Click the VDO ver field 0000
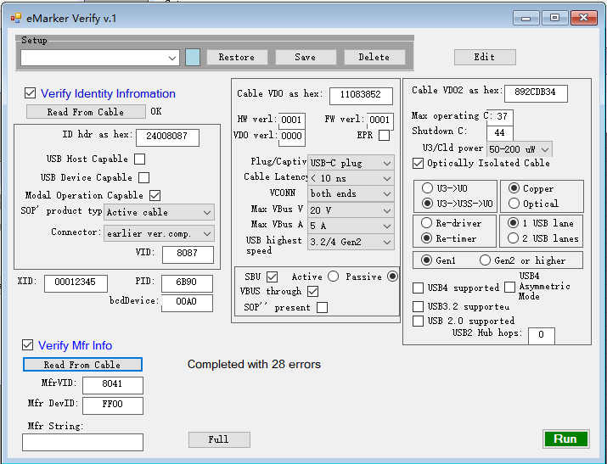The height and width of the screenshot is (464, 607). pyautogui.click(x=291, y=137)
